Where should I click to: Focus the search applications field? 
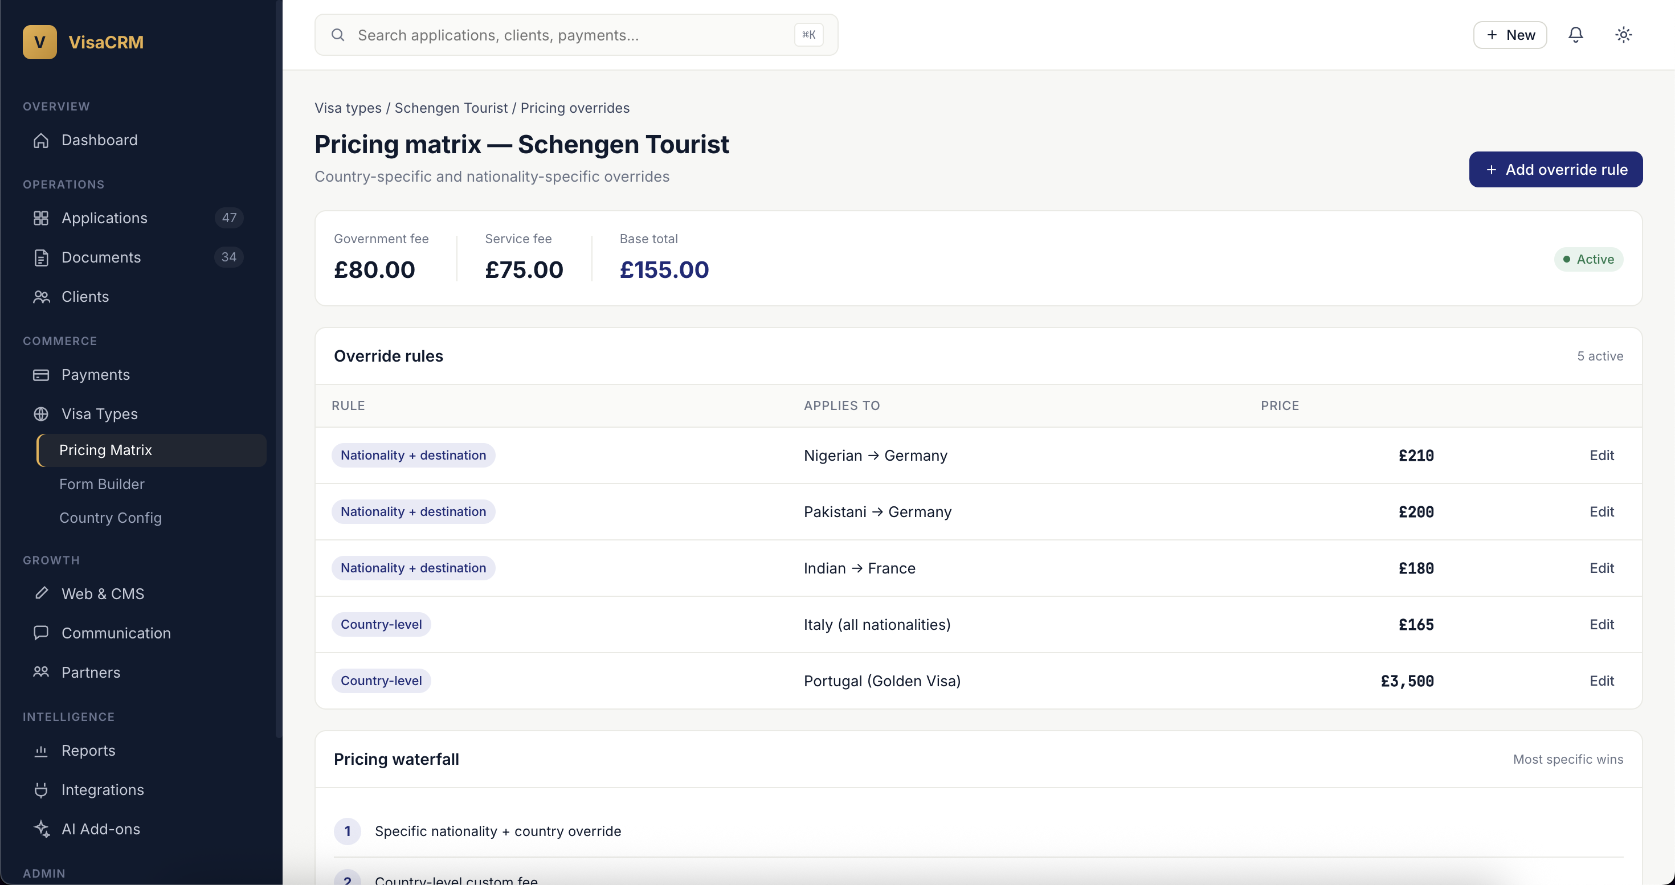576,35
